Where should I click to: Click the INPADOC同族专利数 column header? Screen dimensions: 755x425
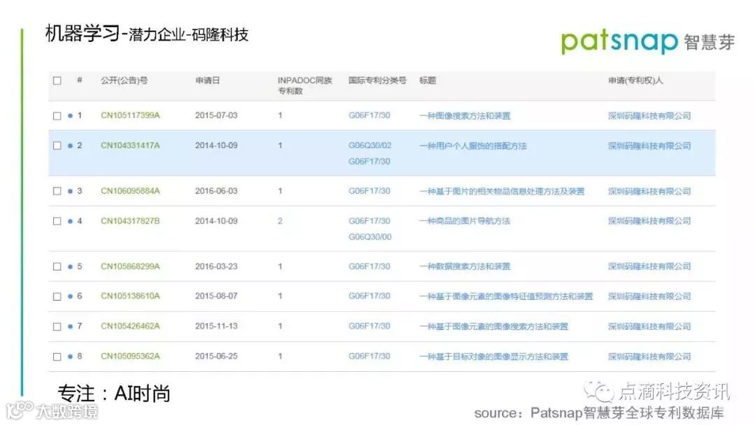305,86
